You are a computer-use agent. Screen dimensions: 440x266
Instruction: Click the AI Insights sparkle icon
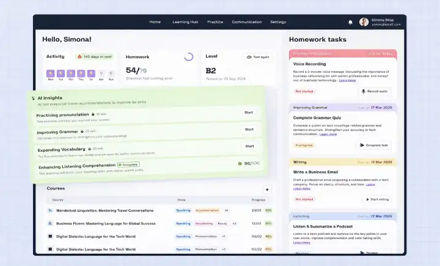pyautogui.click(x=34, y=98)
